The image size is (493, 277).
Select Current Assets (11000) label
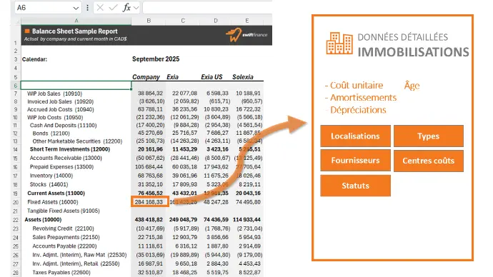point(56,193)
